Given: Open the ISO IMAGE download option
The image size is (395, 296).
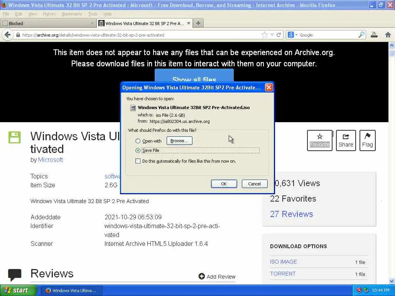Looking at the screenshot, I should tap(284, 262).
